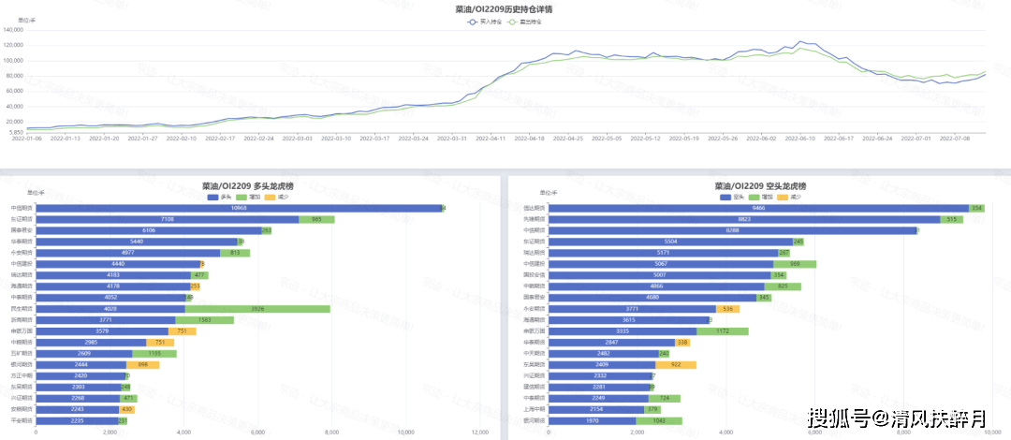The image size is (1011, 440).
Task: Toggle 卖出持仓 series in line chart legend
Action: point(513,20)
